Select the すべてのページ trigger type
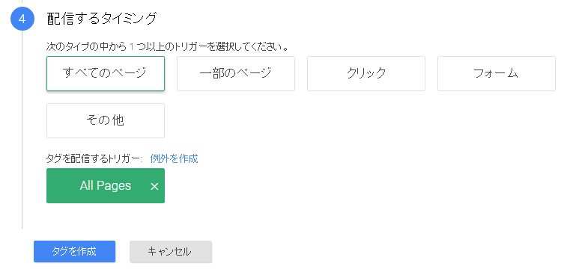 (x=106, y=73)
